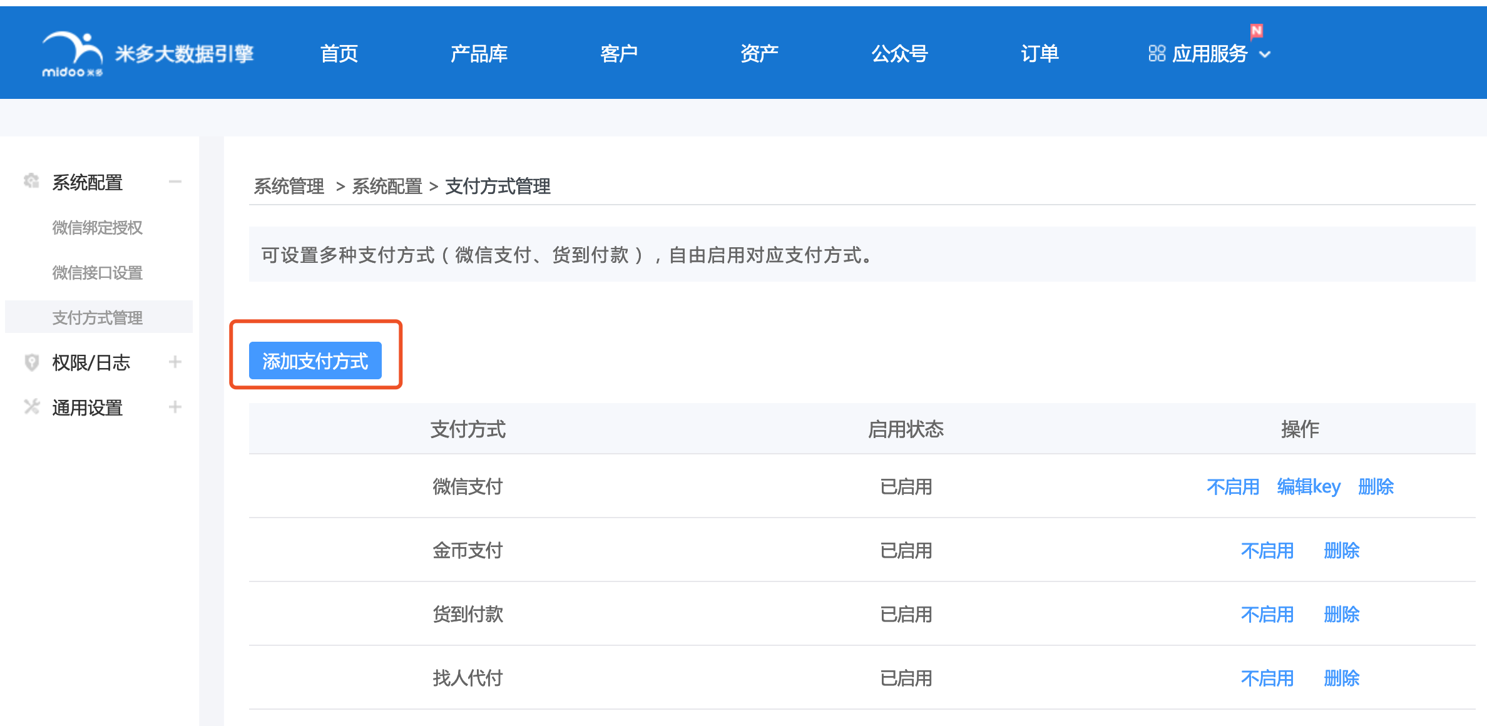Click the midoo logo in header
The width and height of the screenshot is (1487, 726).
coord(73,54)
